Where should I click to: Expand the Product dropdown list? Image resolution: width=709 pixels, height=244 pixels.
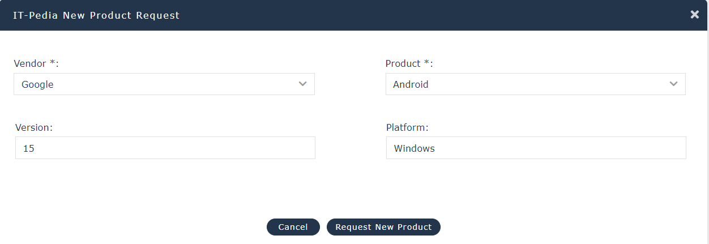coord(535,84)
